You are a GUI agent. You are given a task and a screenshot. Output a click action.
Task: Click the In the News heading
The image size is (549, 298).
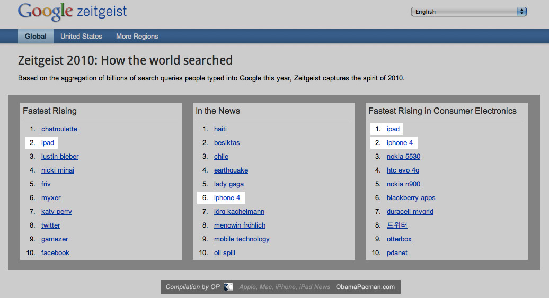218,111
